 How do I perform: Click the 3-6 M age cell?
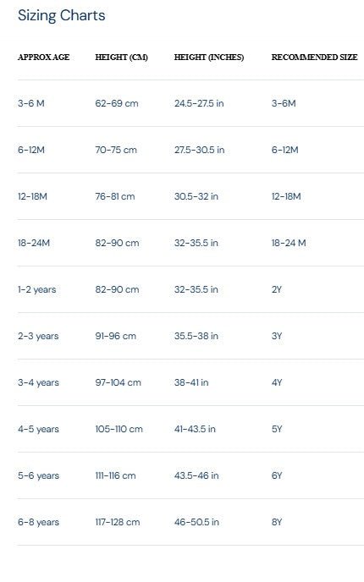click(31, 103)
